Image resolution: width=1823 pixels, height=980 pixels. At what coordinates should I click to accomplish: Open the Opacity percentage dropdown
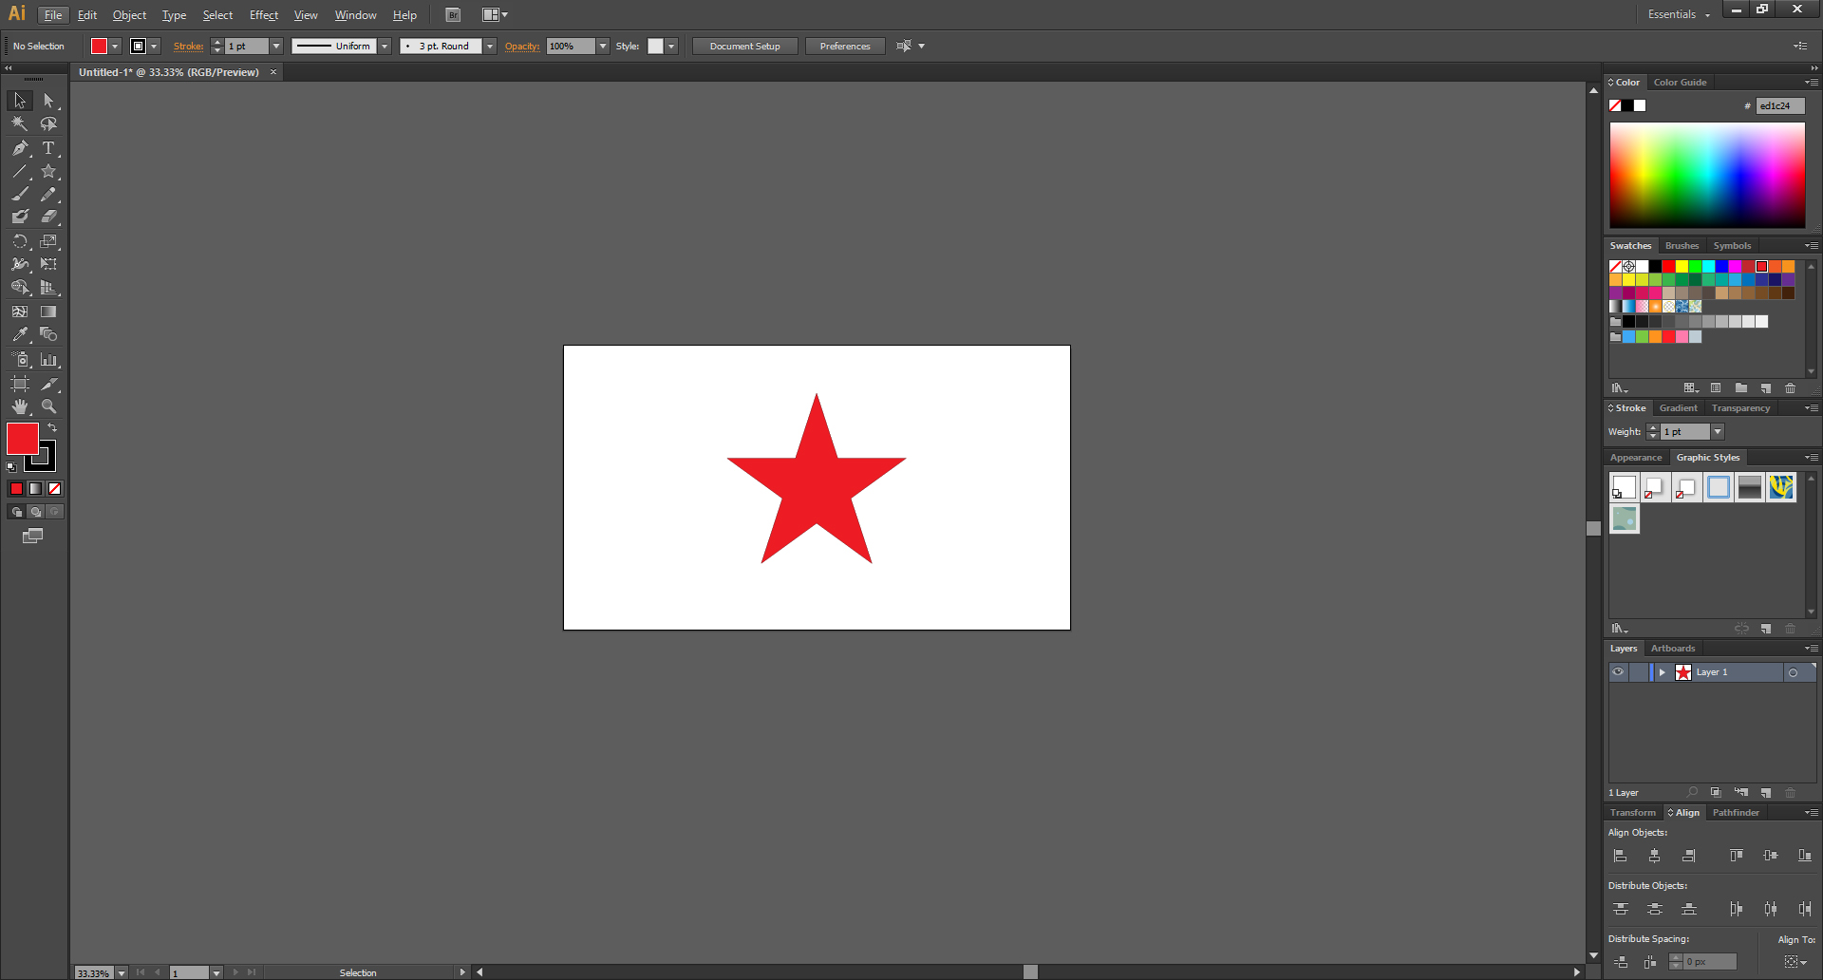tap(602, 46)
